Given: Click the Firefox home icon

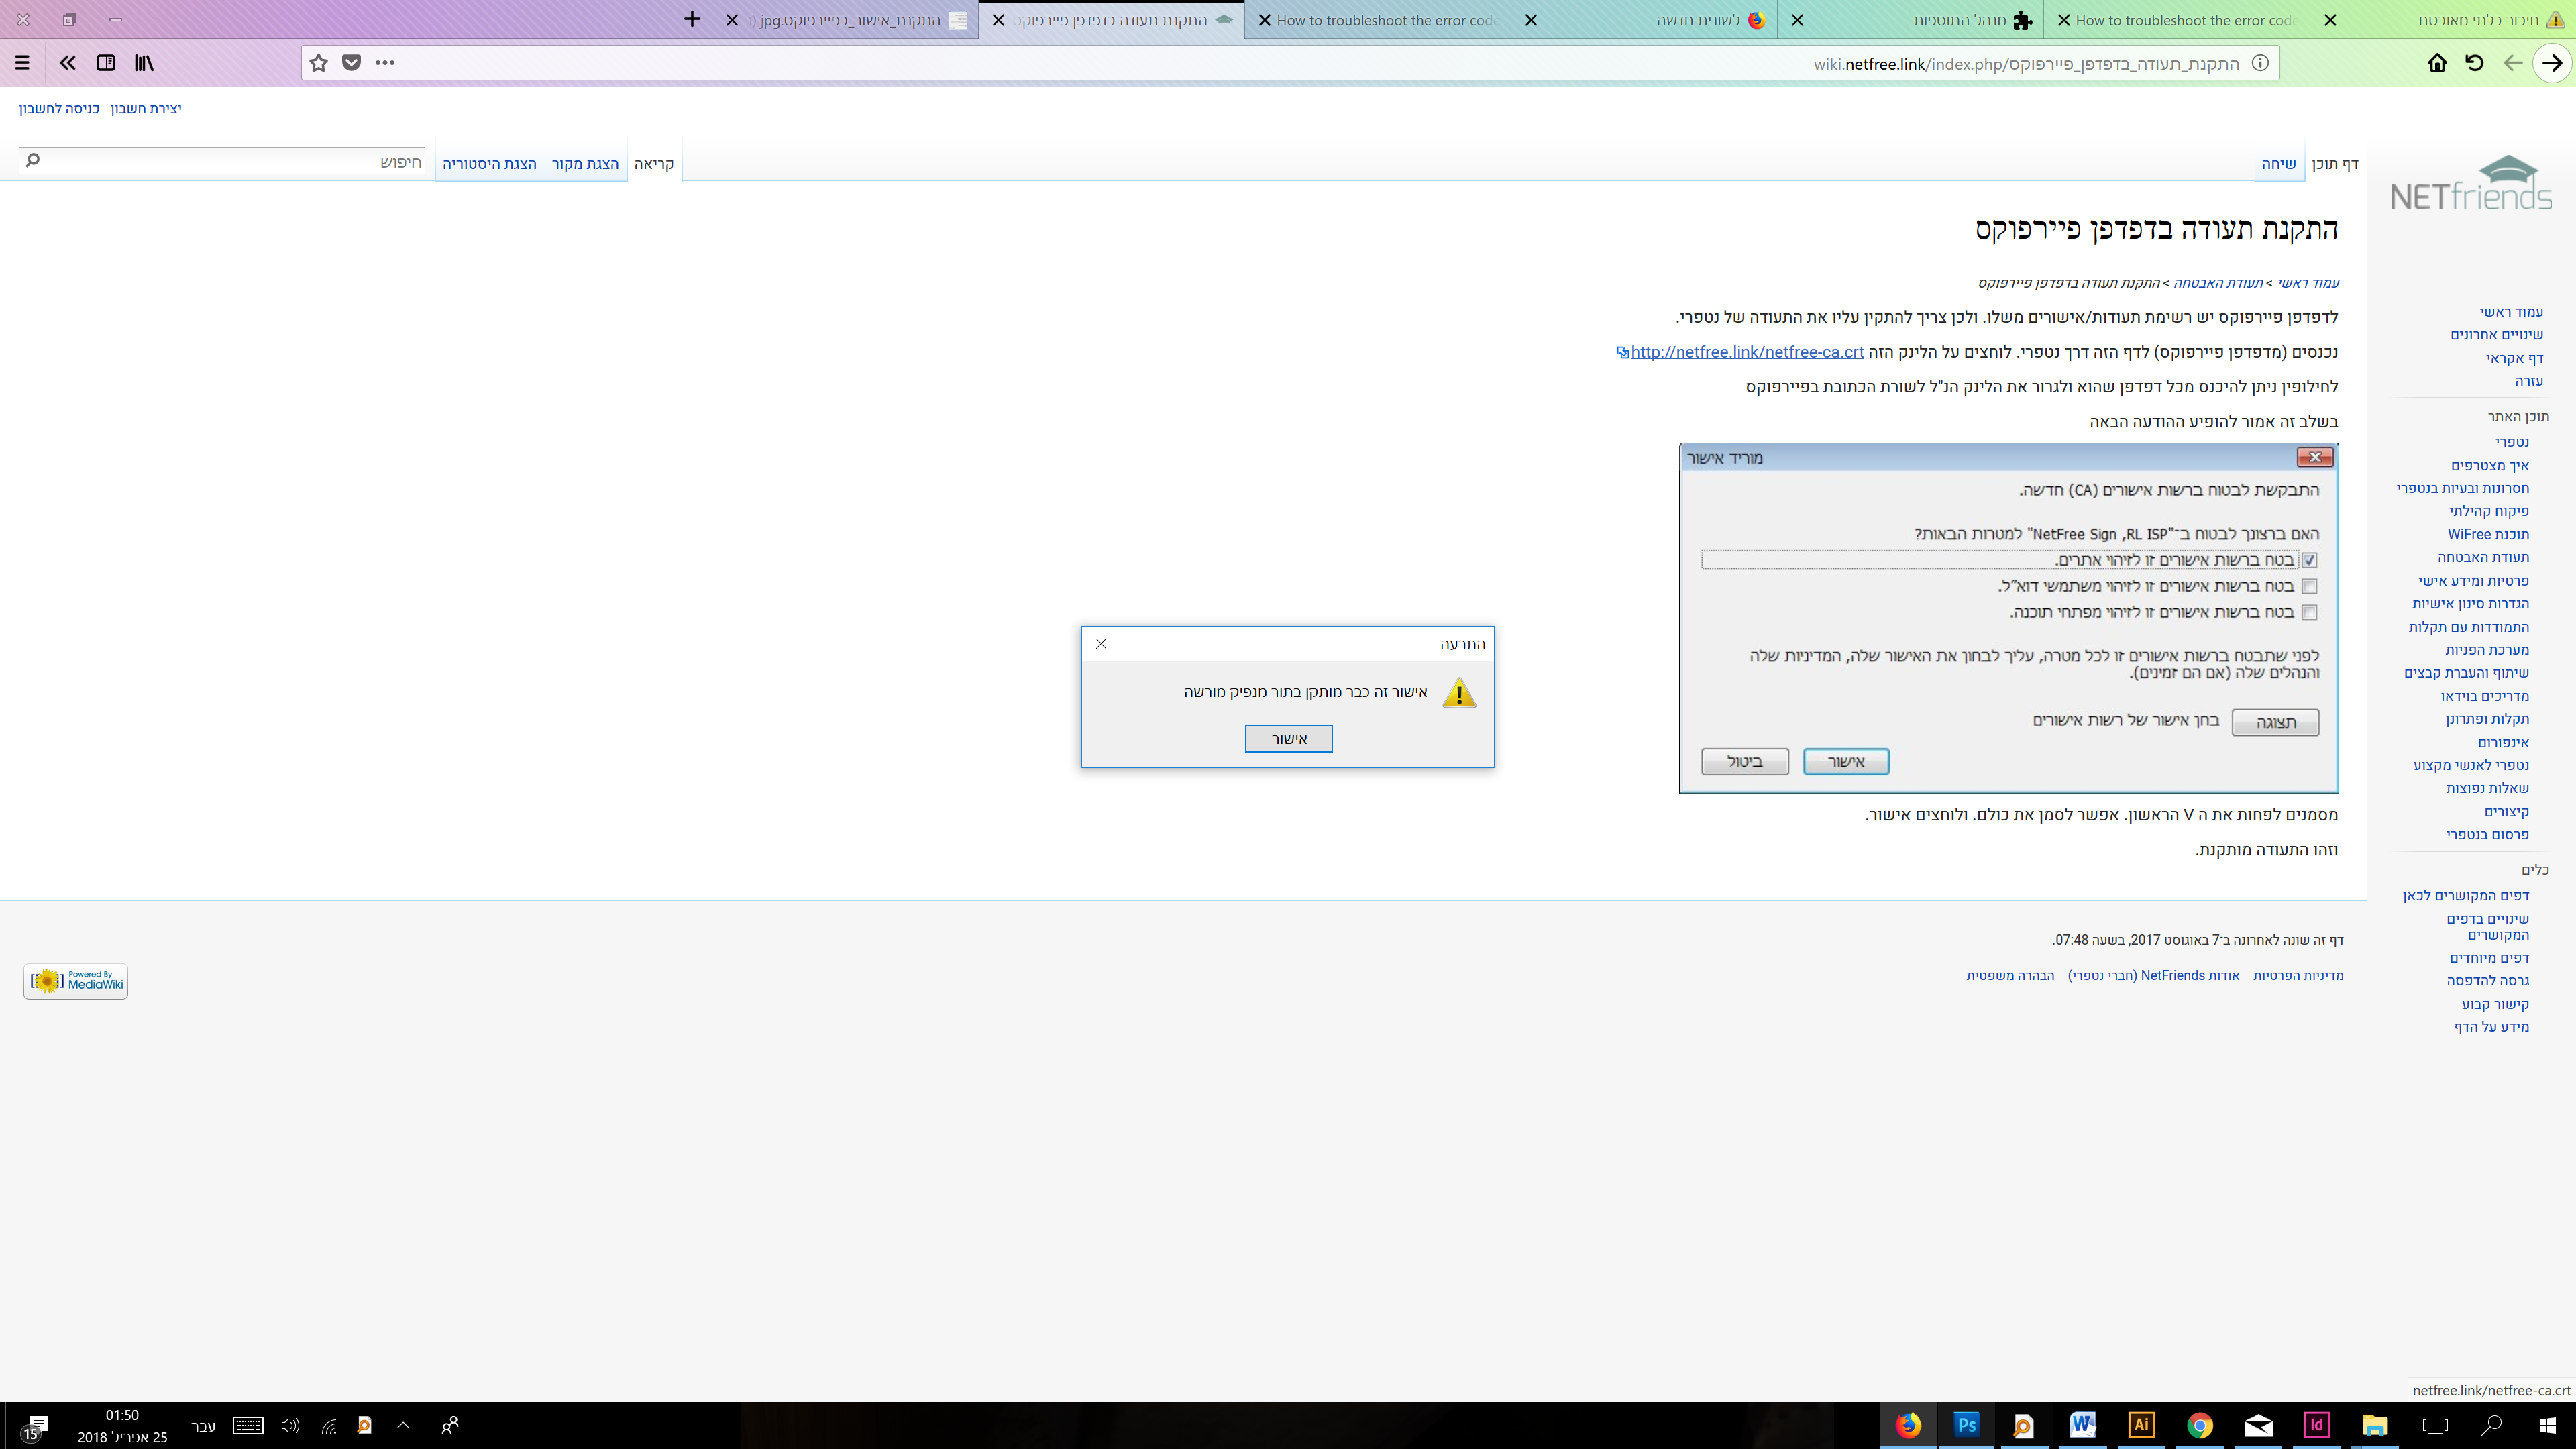Looking at the screenshot, I should tap(2437, 63).
